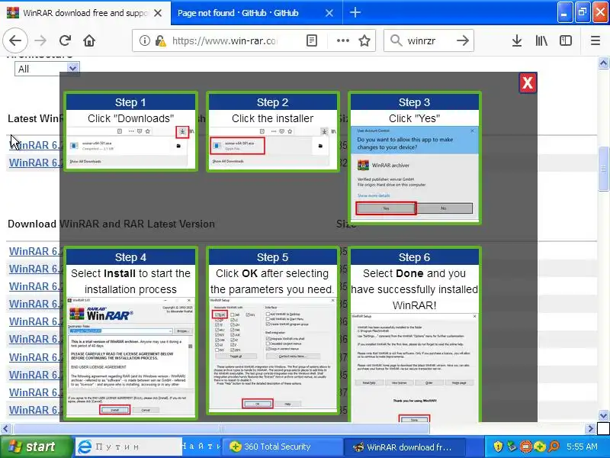This screenshot has width=610, height=458.
Task: Click the Step 4 Select Install image
Action: [130, 333]
